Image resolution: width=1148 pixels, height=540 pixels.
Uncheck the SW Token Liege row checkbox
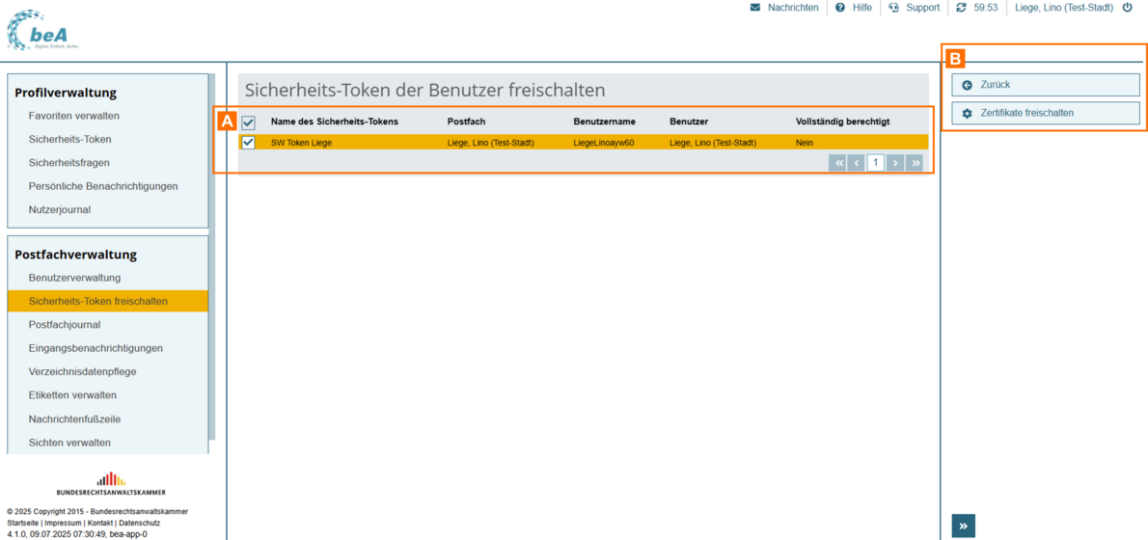point(249,143)
